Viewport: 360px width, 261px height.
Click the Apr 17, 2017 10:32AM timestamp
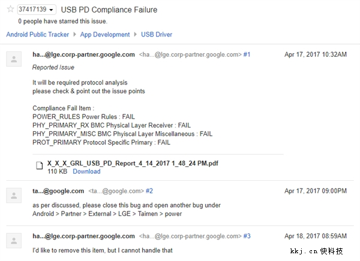315,55
